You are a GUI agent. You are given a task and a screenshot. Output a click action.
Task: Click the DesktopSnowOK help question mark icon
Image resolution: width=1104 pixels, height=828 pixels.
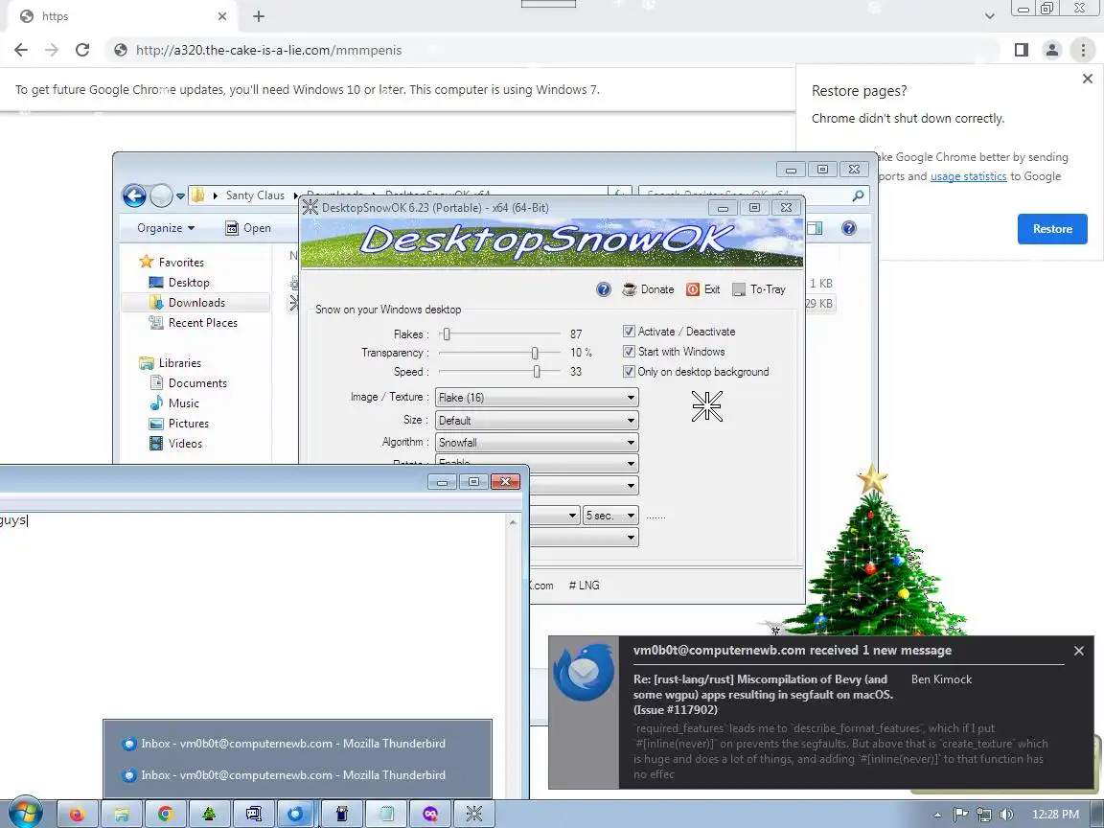pos(604,289)
